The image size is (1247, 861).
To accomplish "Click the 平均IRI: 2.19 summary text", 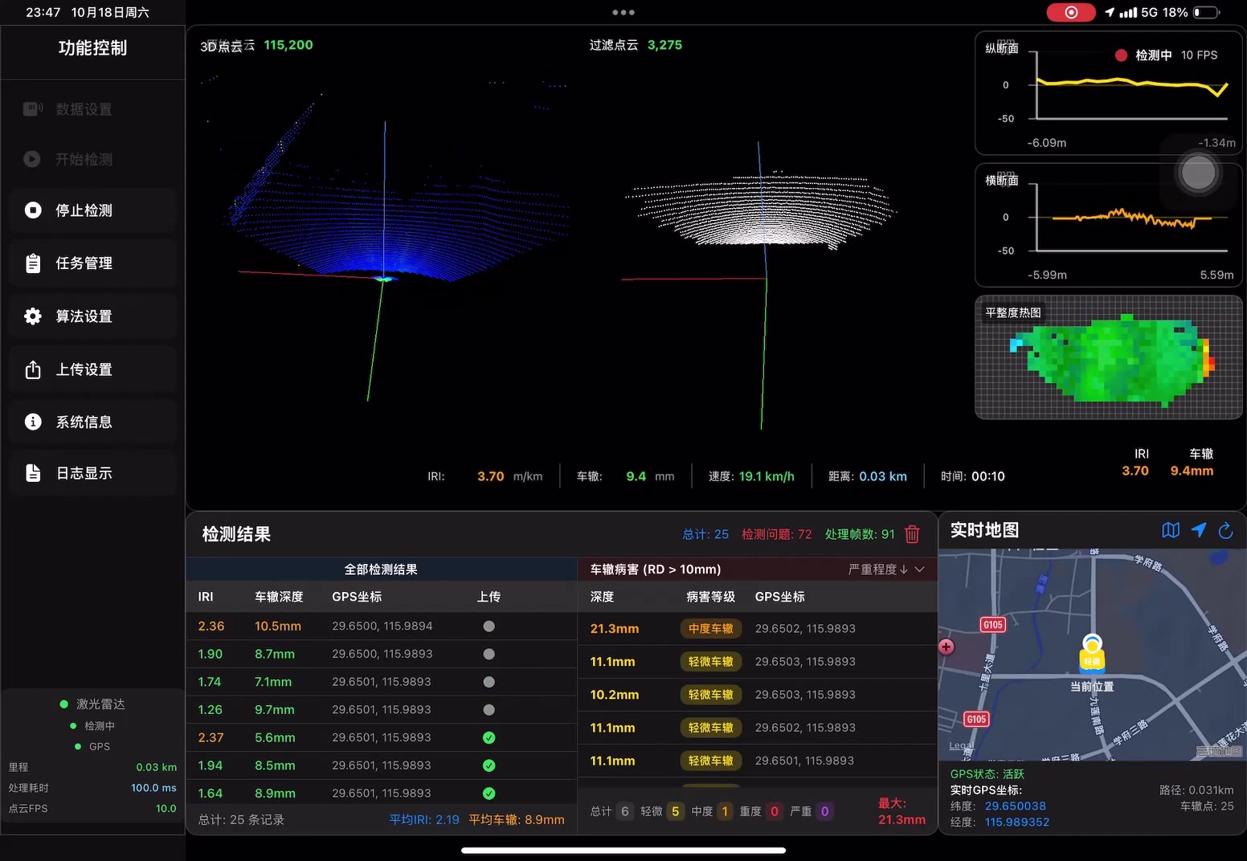I will click(x=424, y=820).
